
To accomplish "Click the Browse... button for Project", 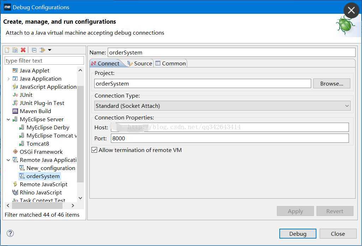I will click(332, 84).
